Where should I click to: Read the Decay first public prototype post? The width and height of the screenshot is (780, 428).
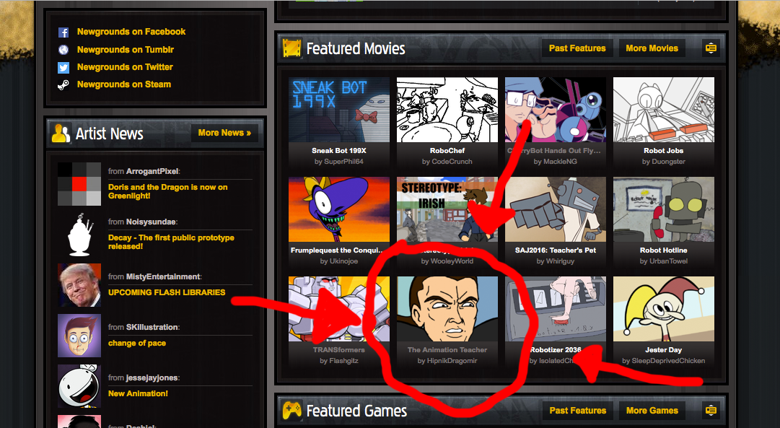point(171,242)
